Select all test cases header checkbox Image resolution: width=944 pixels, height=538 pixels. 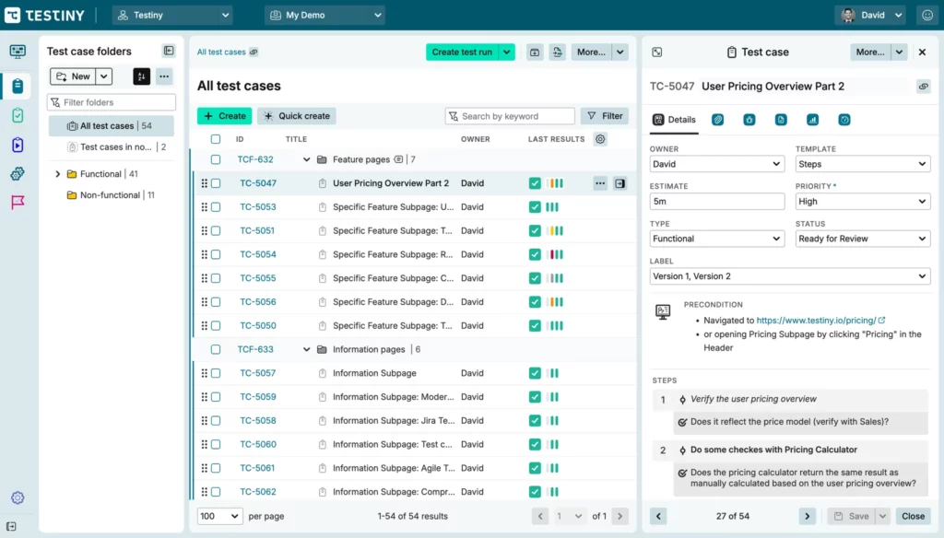pos(216,139)
